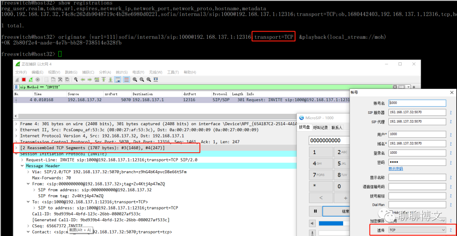Adjust the blue speaker volume slider

(334, 223)
